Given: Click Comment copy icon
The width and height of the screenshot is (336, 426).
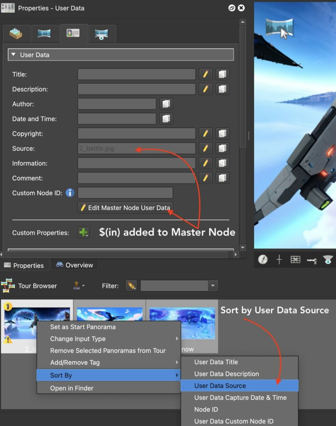Looking at the screenshot, I should click(222, 178).
